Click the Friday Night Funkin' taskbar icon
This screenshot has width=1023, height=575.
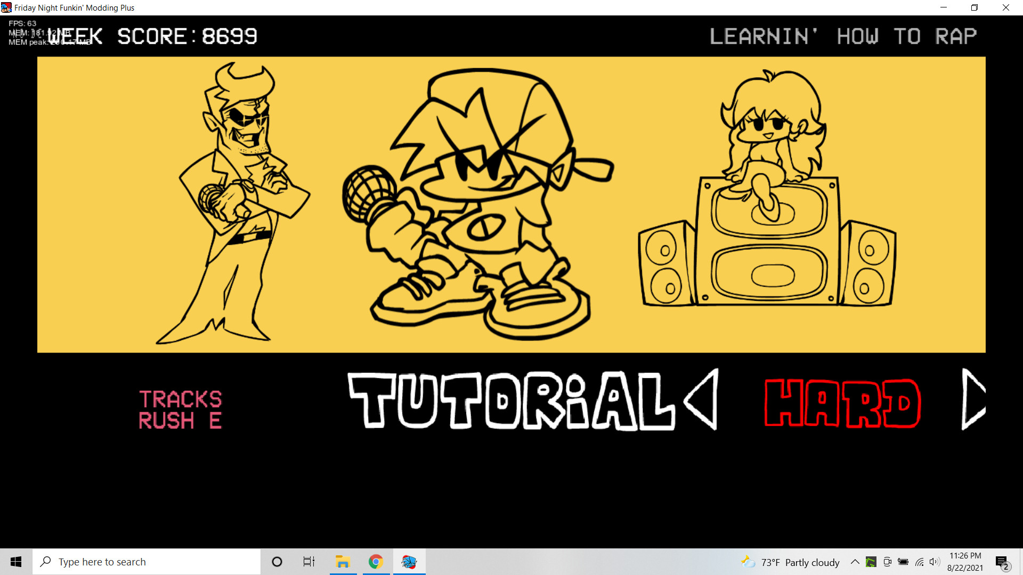point(409,562)
